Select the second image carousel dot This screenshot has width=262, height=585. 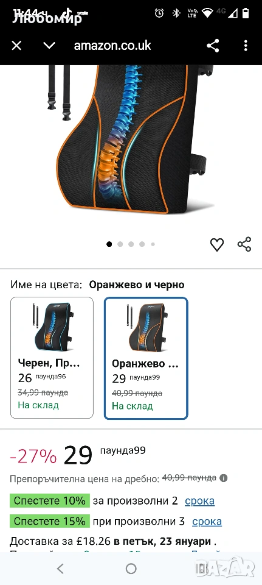(x=120, y=244)
